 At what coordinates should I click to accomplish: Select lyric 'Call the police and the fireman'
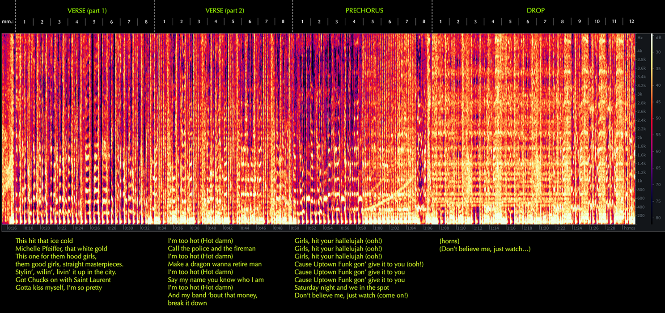point(212,249)
